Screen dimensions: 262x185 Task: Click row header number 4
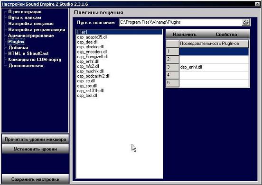click(173, 75)
